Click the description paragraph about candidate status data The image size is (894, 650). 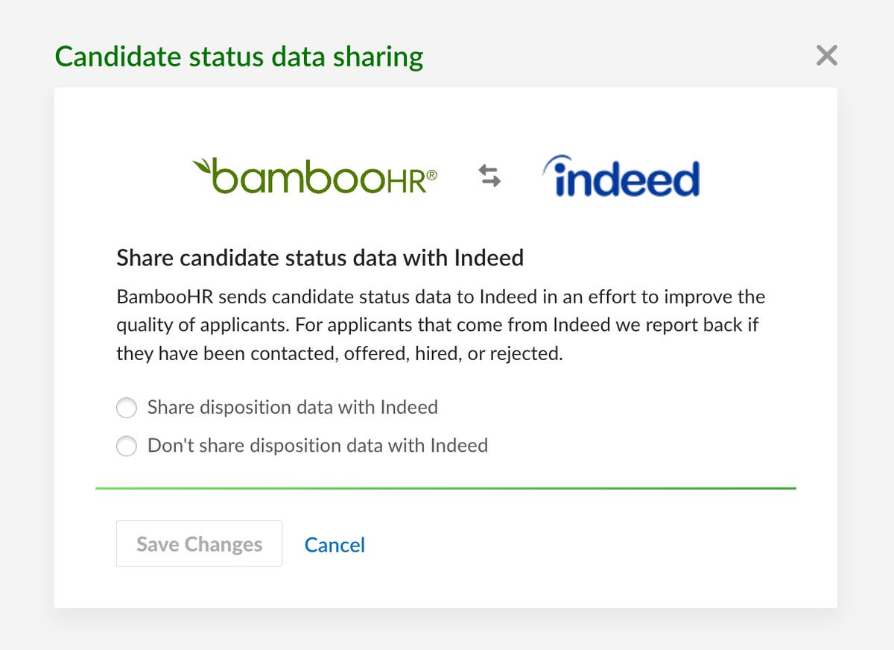[439, 324]
